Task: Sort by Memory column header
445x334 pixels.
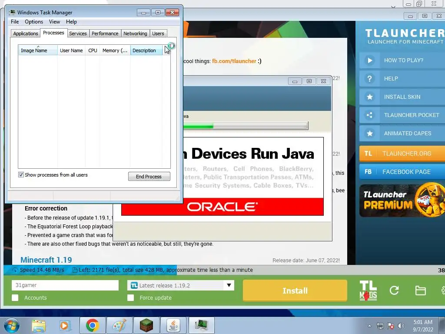Action: pyautogui.click(x=115, y=50)
